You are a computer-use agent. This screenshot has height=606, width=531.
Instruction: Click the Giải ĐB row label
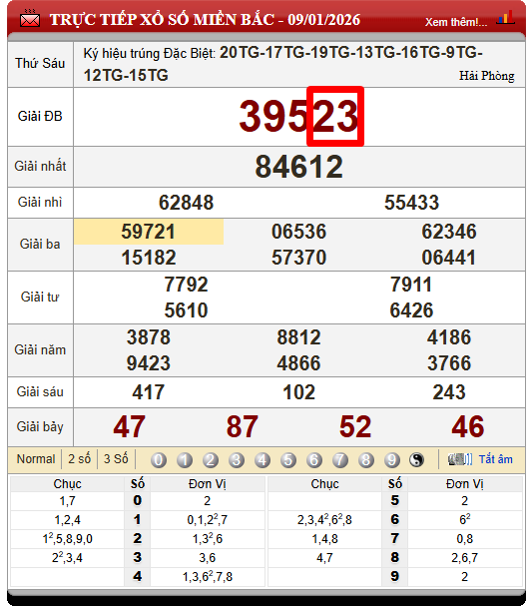(40, 116)
